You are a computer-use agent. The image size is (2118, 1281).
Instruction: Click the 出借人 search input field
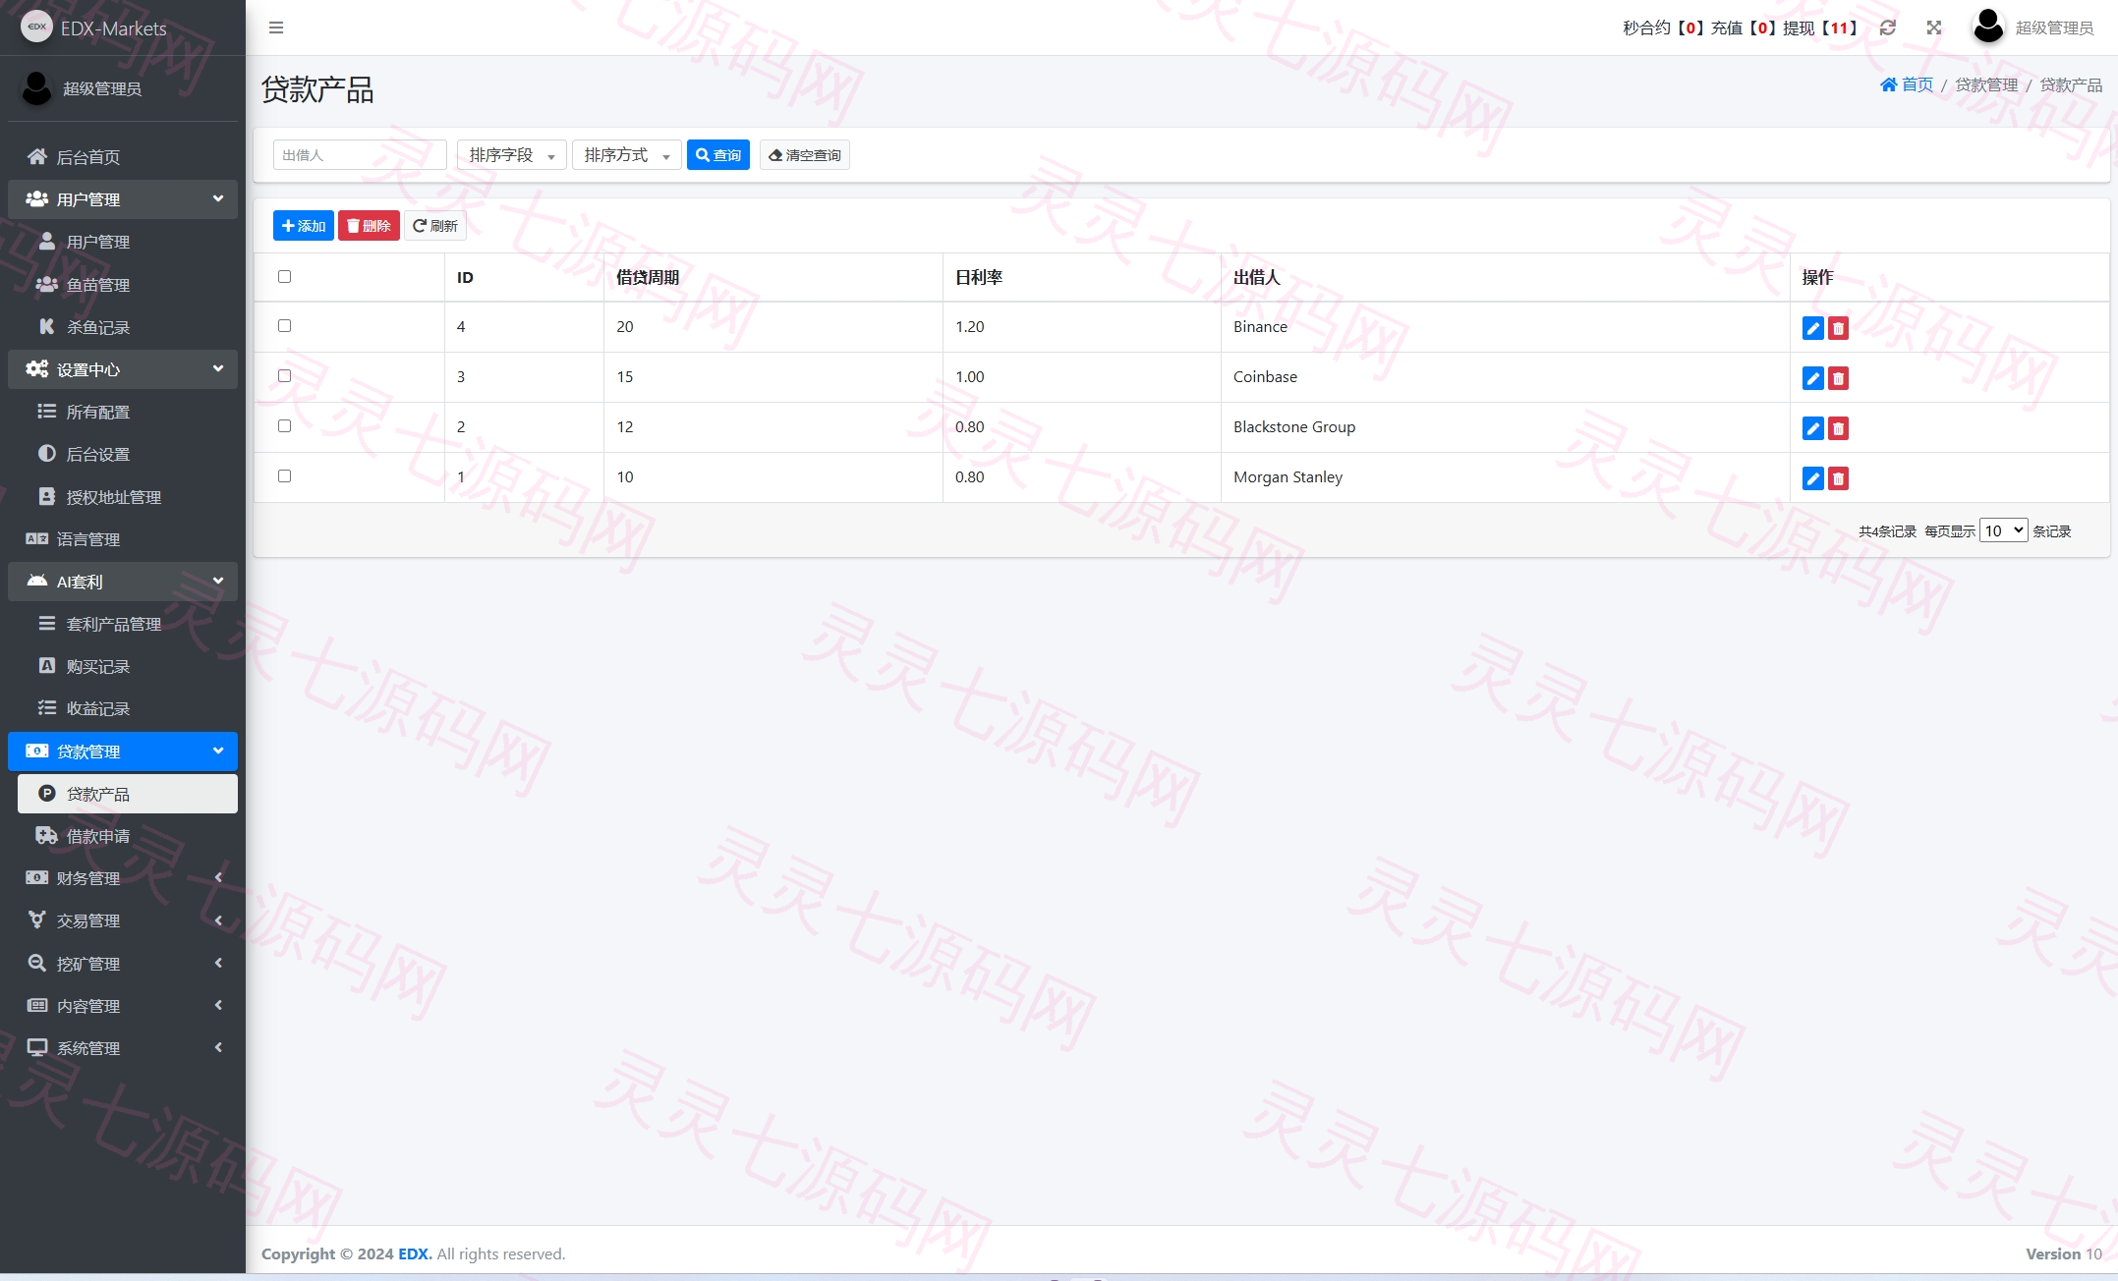point(360,155)
